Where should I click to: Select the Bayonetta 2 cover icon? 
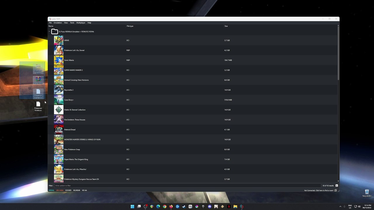(58, 90)
